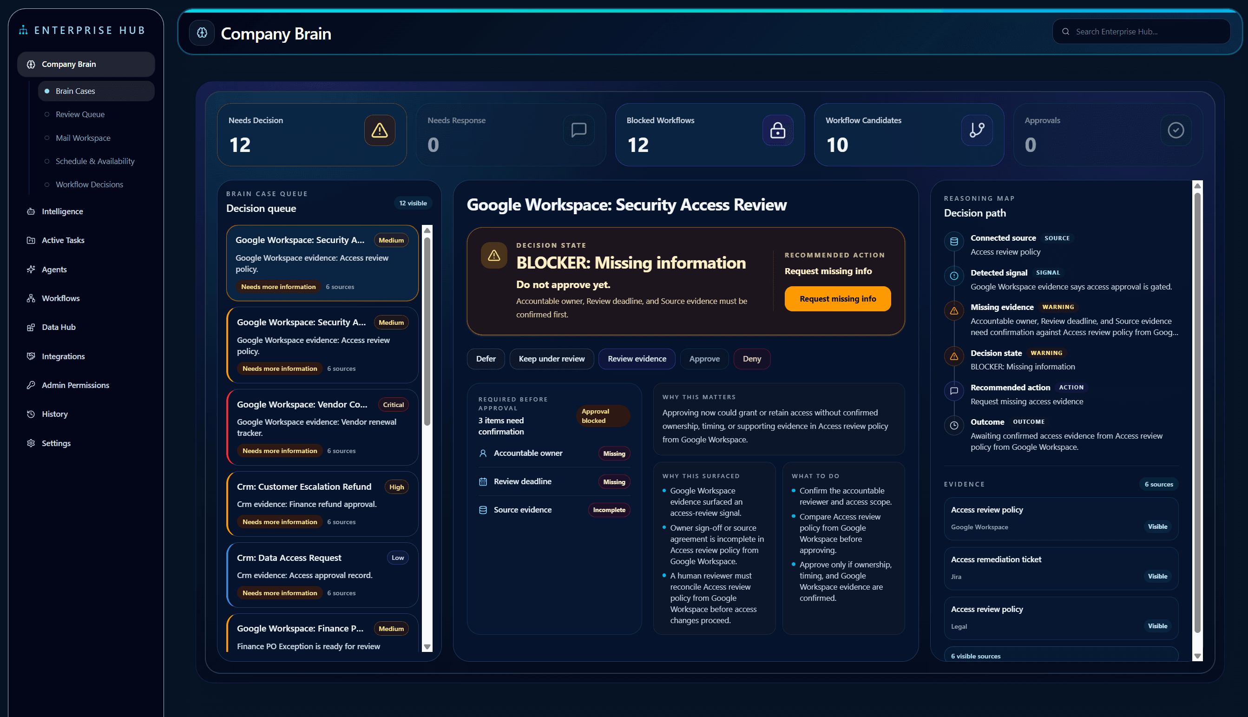Screen dimensions: 1248x717
Task: Click the Integrations sidebar icon
Action: click(31, 356)
